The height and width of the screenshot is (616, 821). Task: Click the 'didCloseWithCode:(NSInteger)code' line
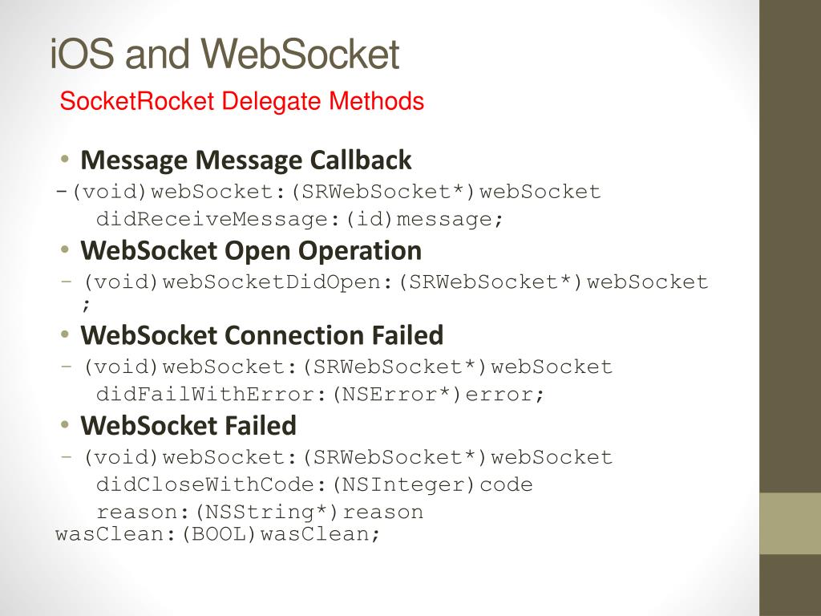(314, 484)
